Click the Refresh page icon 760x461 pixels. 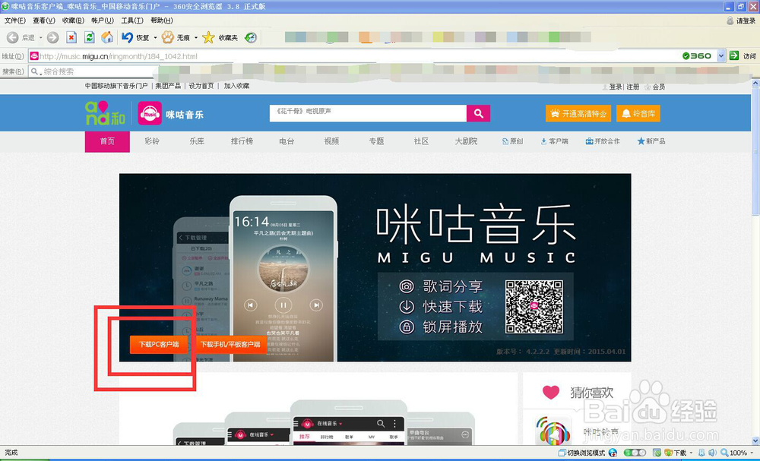89,37
